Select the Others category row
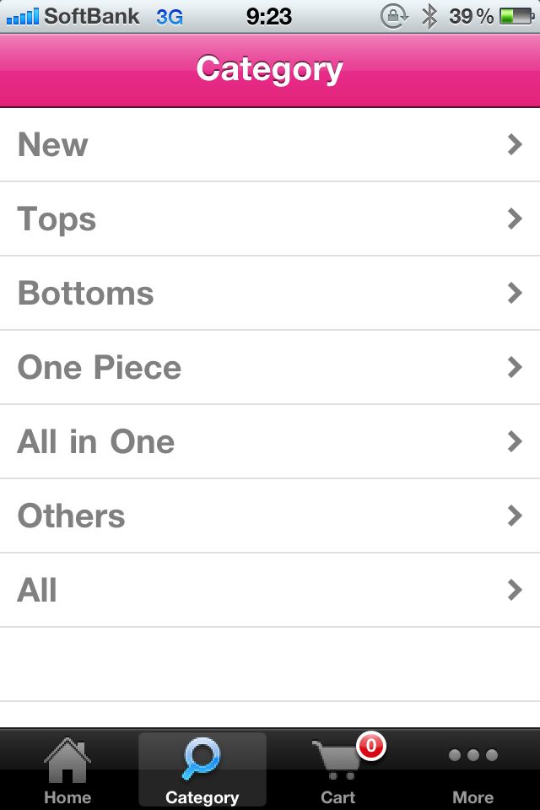The height and width of the screenshot is (810, 540). click(x=270, y=516)
